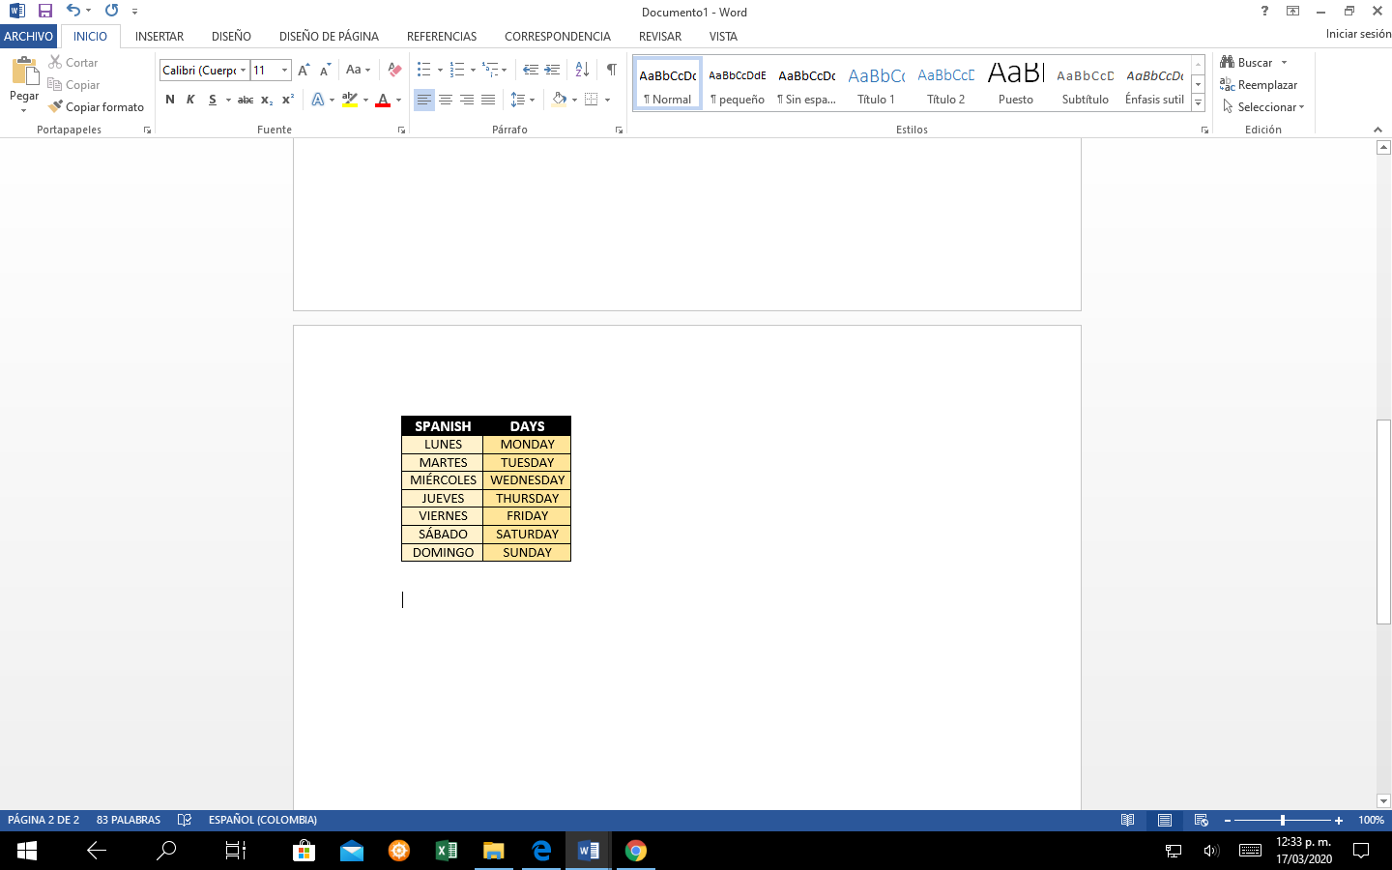Open the ARCHIVO file tab

28,36
